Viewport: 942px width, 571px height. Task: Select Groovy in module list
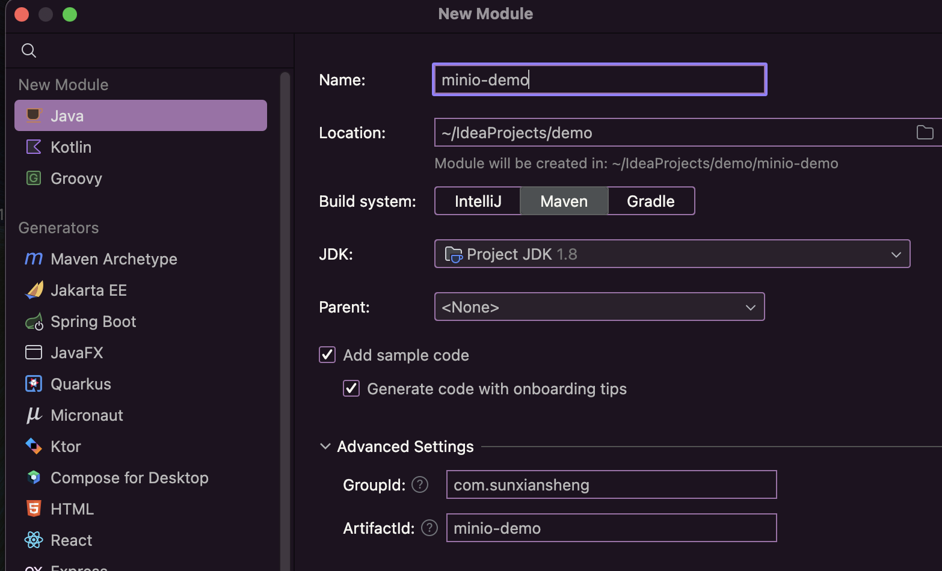point(141,178)
